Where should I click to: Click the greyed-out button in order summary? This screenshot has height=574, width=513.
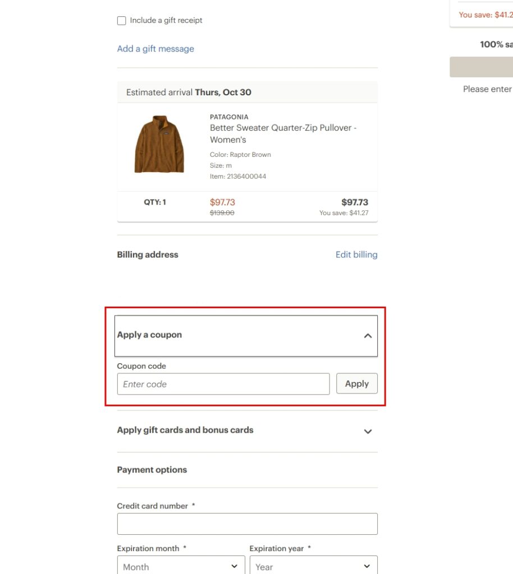pyautogui.click(x=482, y=67)
